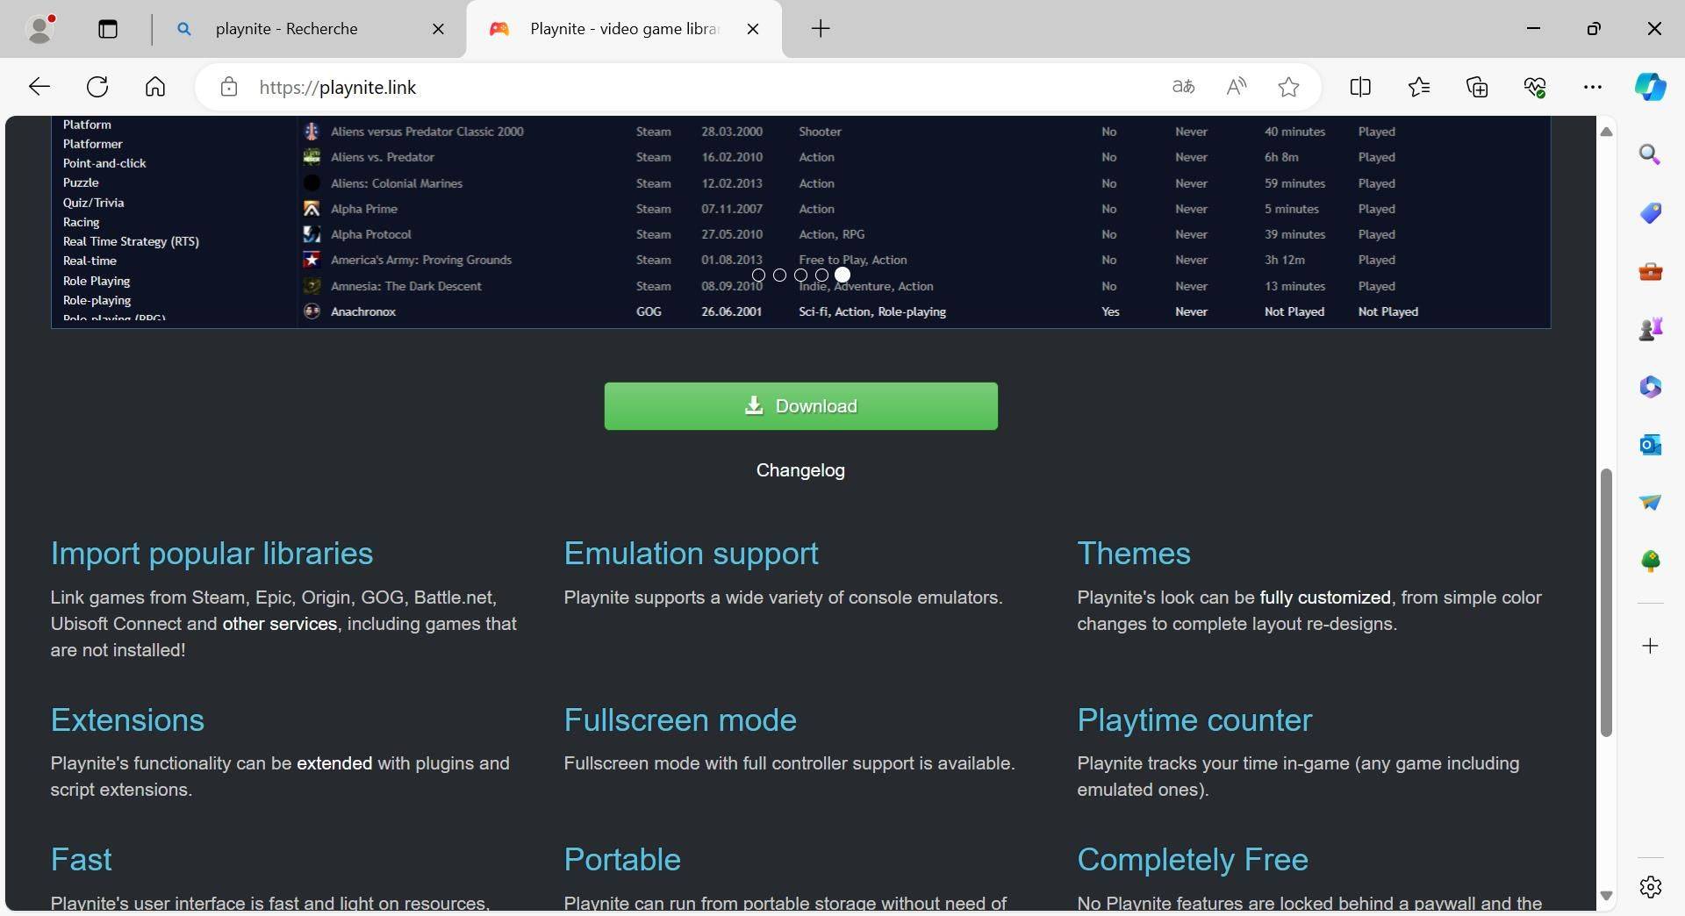
Task: Open the Tools briefcase sidebar icon
Action: [x=1651, y=271]
